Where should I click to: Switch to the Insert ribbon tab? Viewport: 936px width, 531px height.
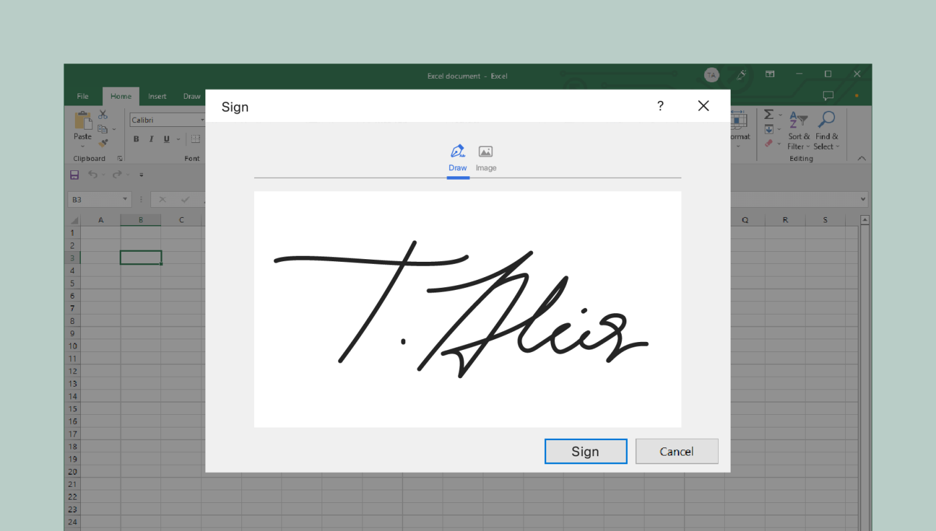(157, 96)
